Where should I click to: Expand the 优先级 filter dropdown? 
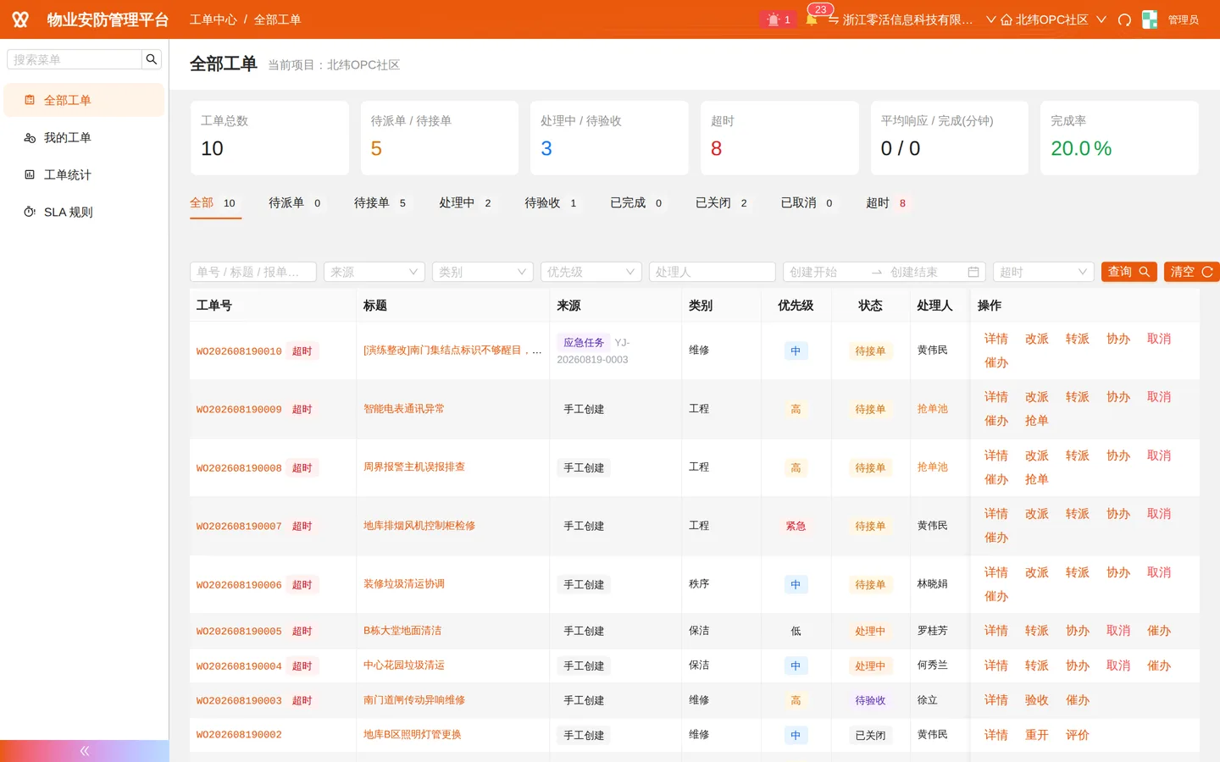[x=591, y=272]
